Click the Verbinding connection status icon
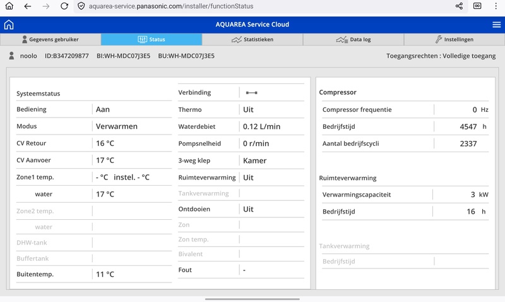The image size is (505, 302). (251, 93)
